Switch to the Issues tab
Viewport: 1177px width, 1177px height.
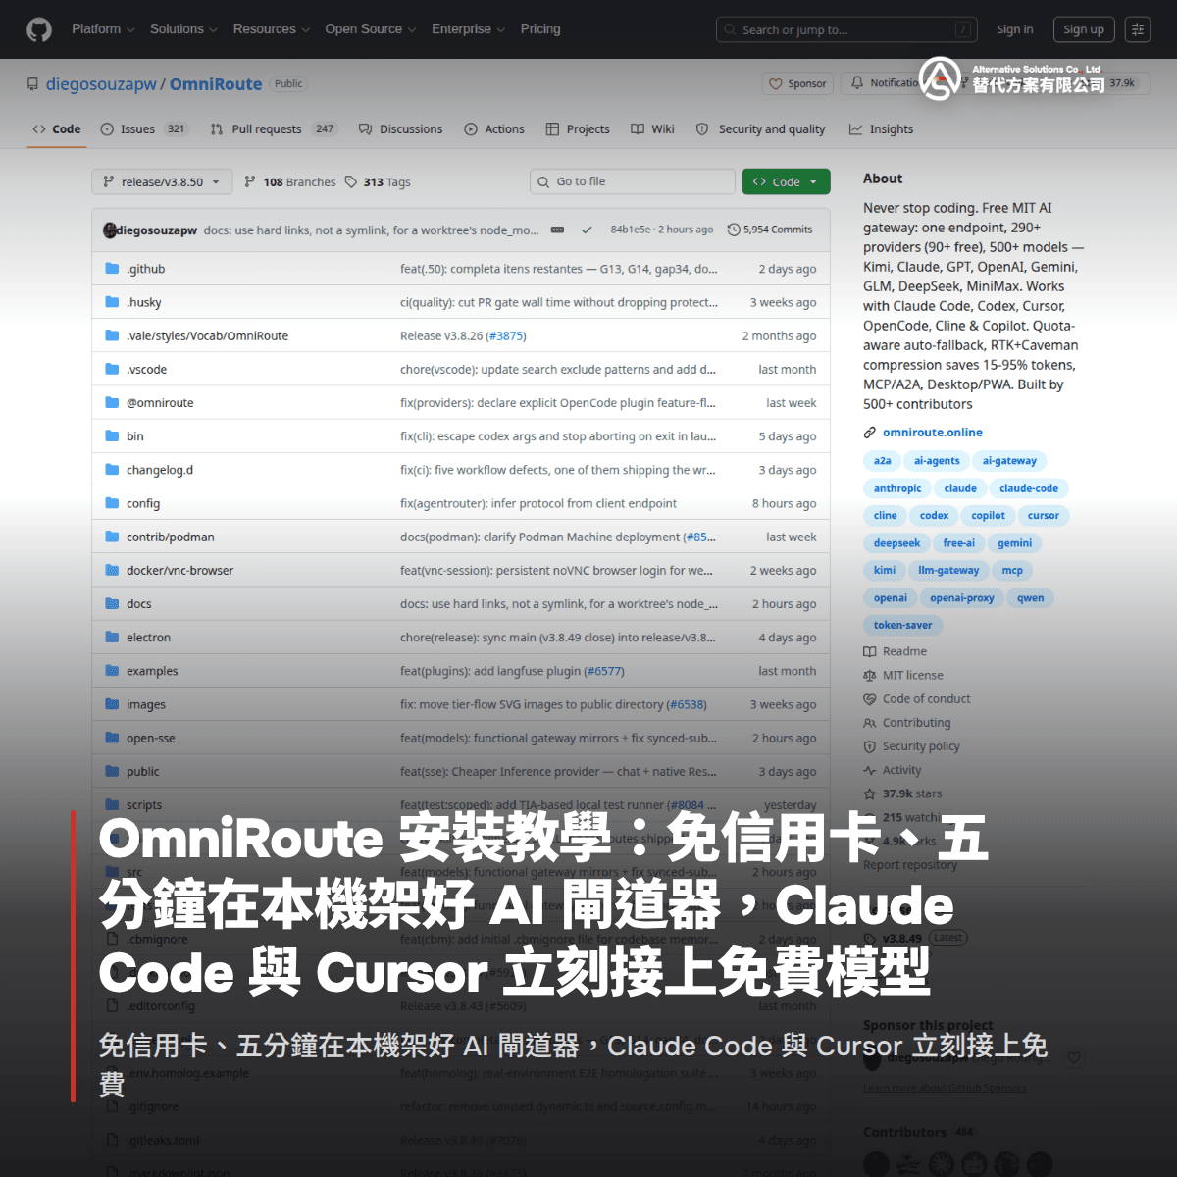click(143, 129)
